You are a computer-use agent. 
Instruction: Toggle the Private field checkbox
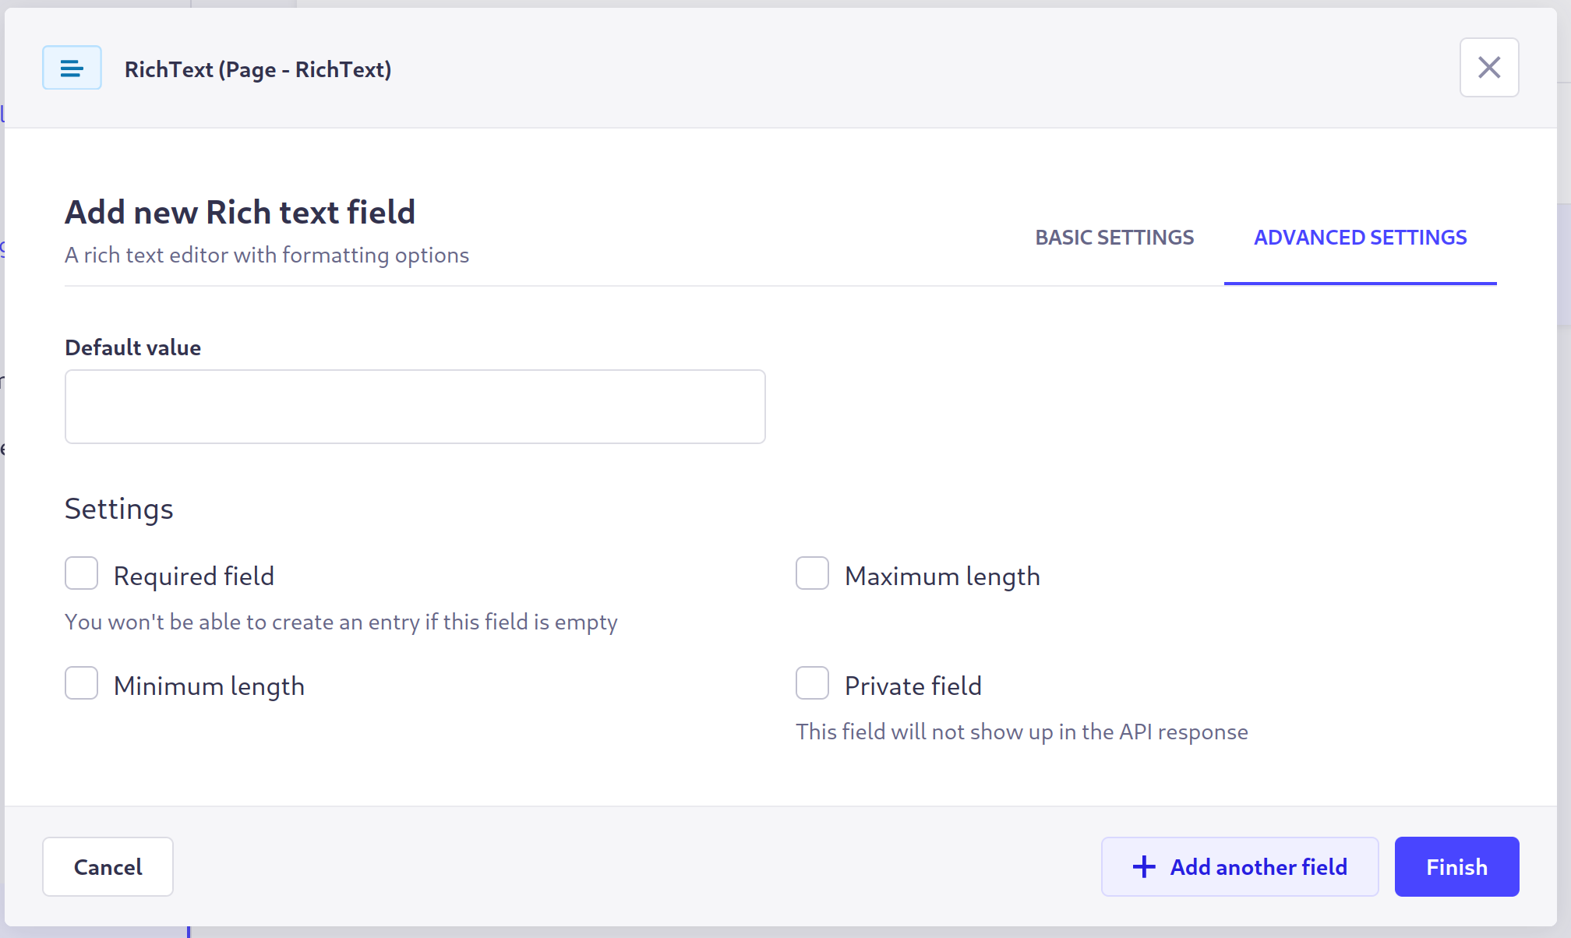(812, 683)
